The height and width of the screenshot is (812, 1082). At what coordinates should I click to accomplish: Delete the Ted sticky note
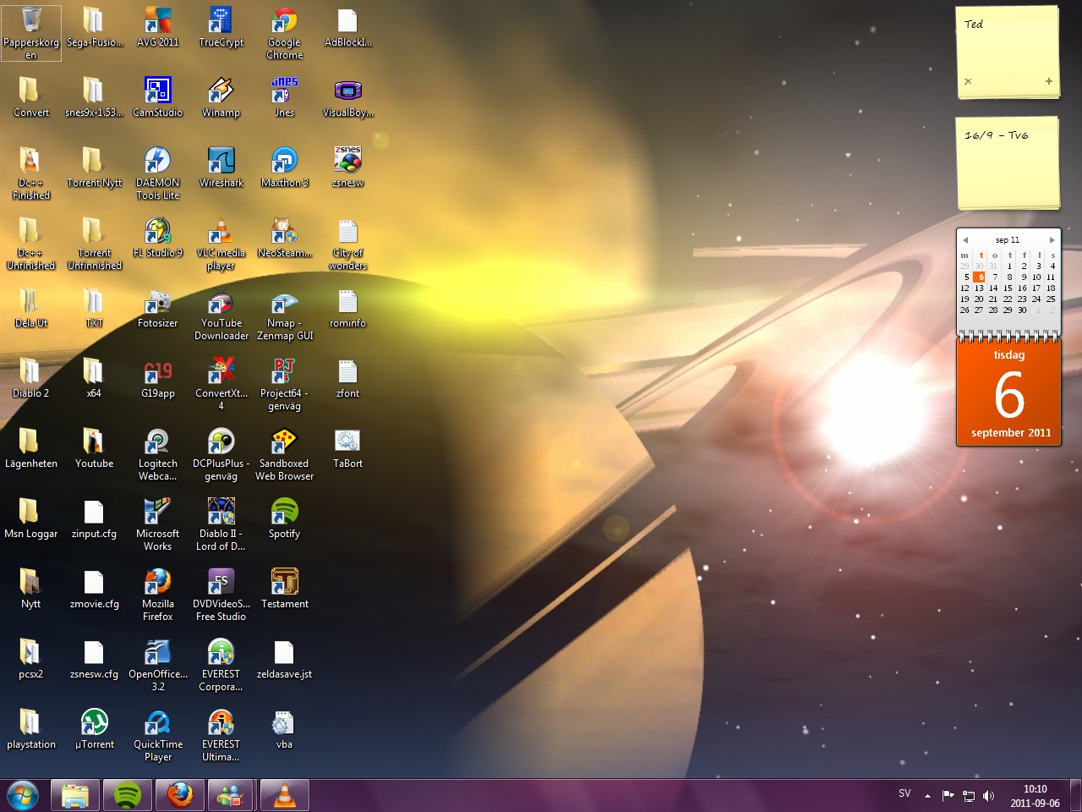click(x=968, y=82)
